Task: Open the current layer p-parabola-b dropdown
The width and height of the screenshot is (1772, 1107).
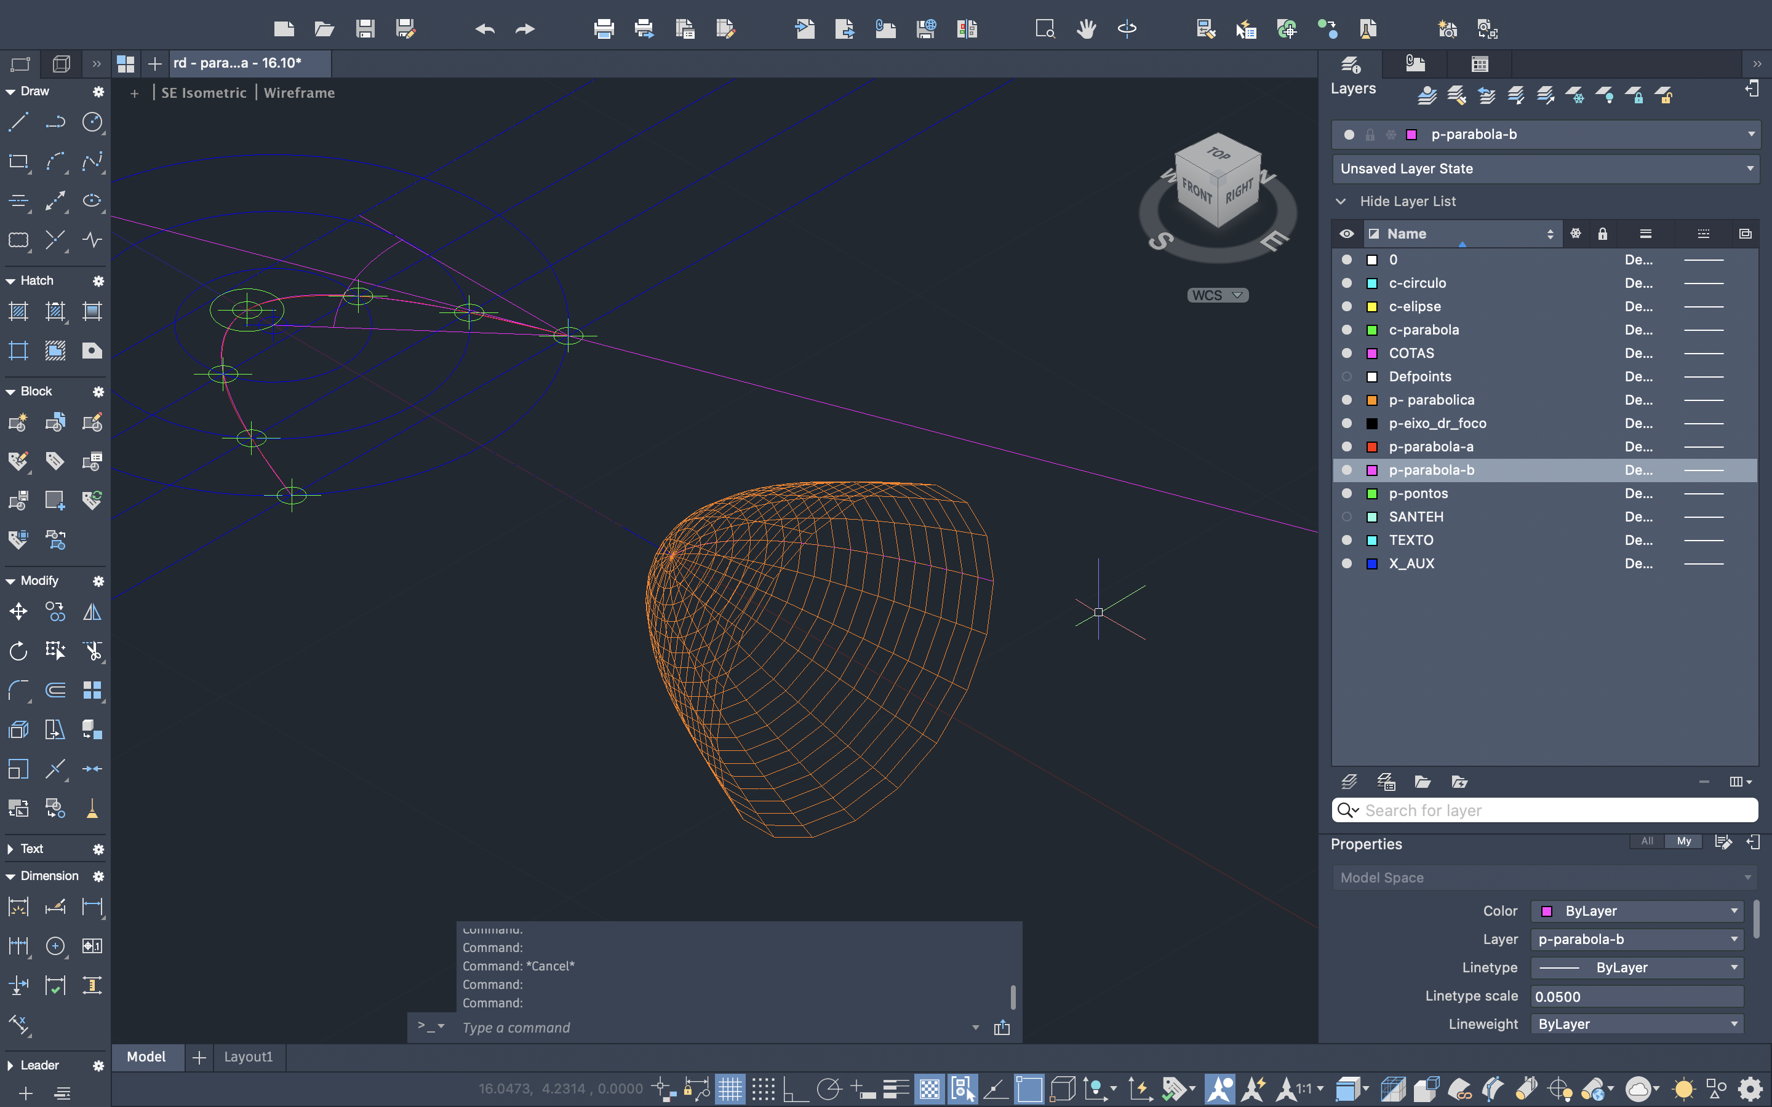Action: pos(1750,134)
